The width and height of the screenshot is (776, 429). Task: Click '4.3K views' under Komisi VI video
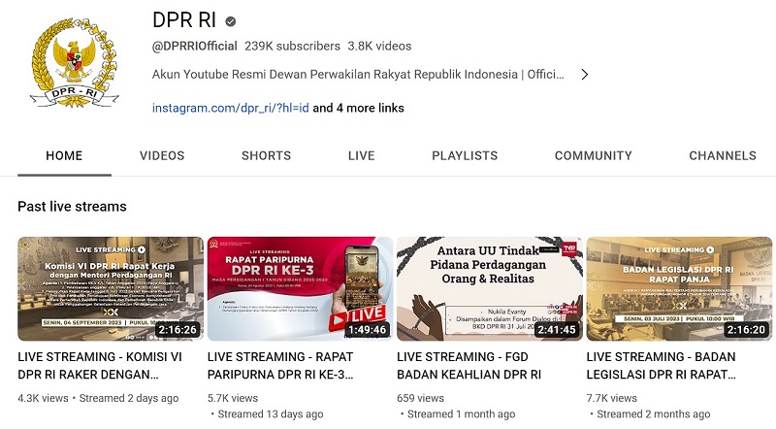(x=43, y=398)
